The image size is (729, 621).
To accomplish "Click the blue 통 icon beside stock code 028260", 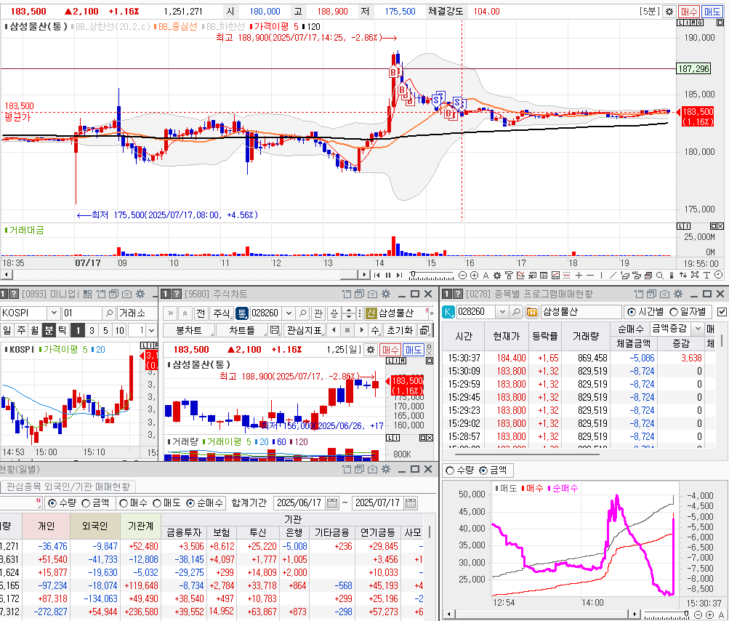I will [x=242, y=313].
